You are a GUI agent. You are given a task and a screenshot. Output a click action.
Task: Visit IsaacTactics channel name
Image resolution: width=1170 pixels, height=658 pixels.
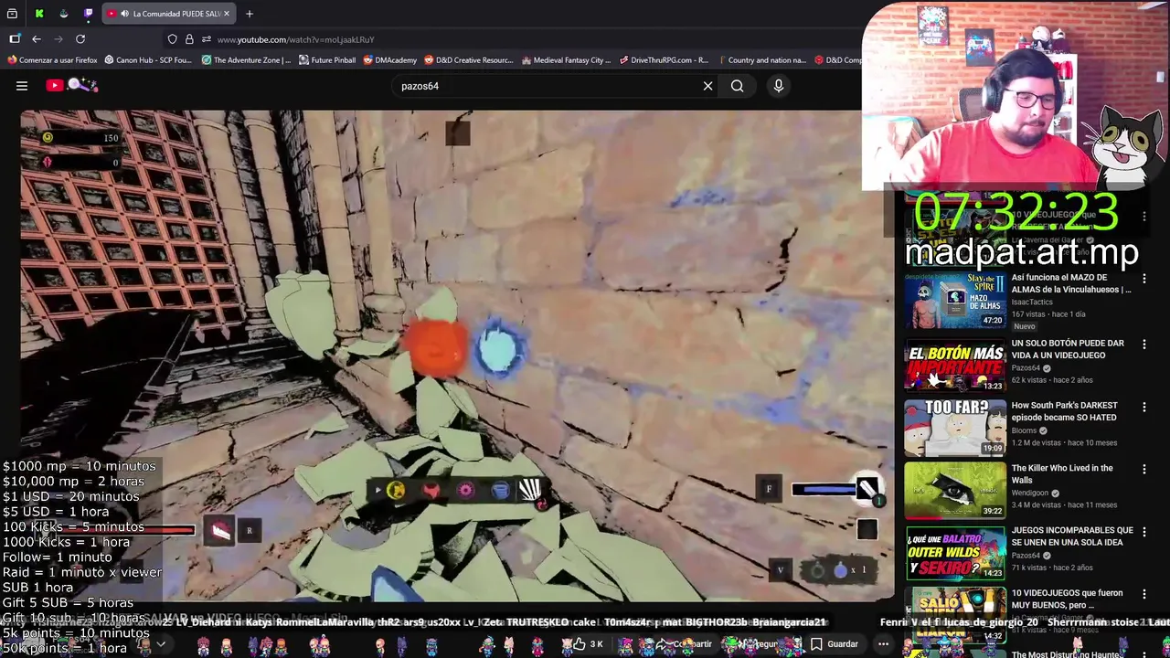(1032, 302)
